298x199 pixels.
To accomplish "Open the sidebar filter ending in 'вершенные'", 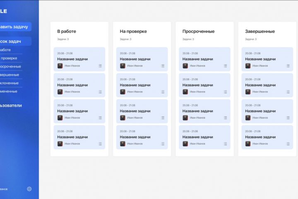I will click(x=10, y=75).
